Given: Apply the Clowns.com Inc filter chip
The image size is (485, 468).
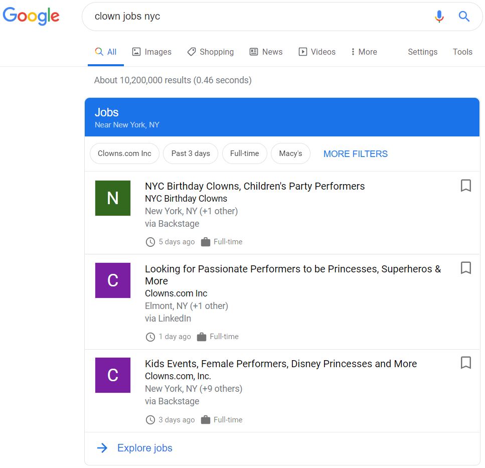Looking at the screenshot, I should click(x=124, y=153).
